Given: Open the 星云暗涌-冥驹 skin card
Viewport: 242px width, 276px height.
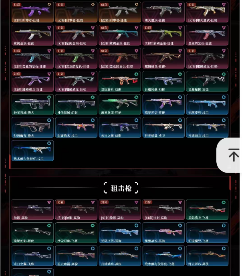Looking at the screenshot, I should click(76, 256).
